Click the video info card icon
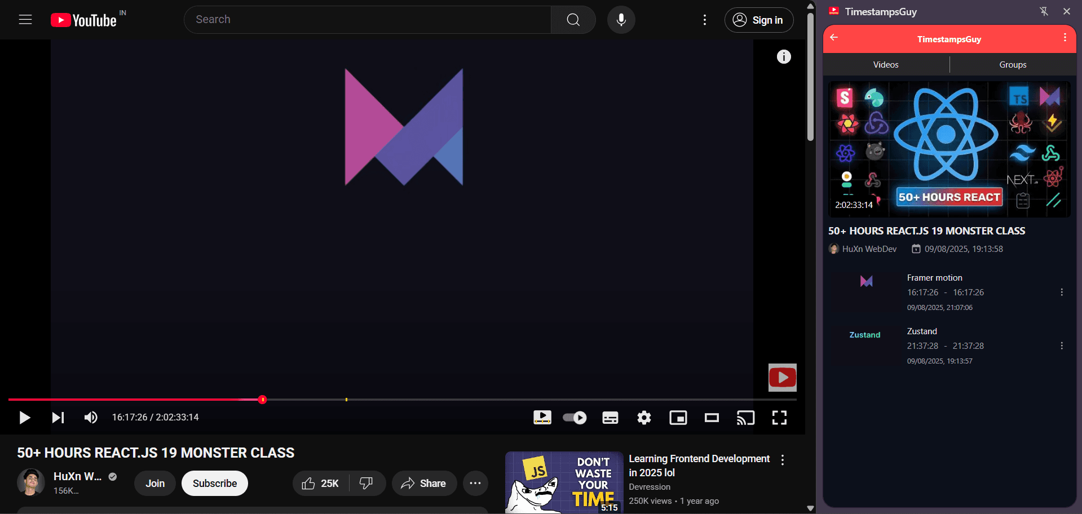Viewport: 1082px width, 514px height. point(783,56)
